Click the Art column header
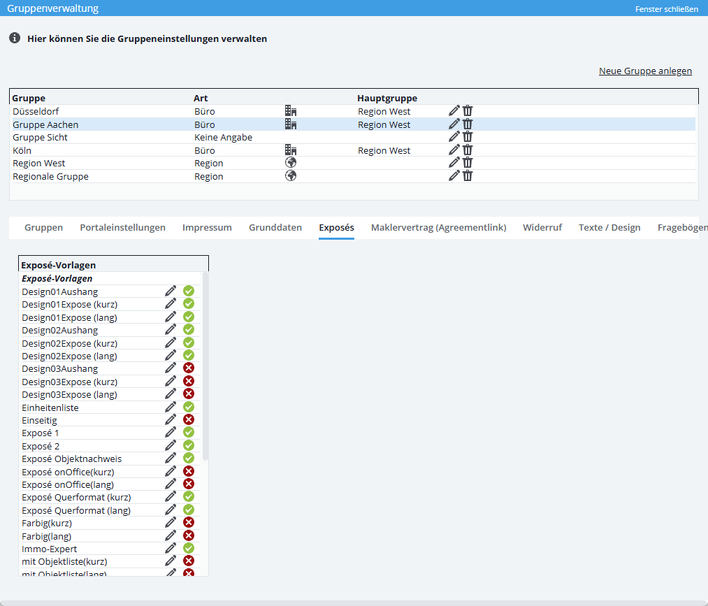 (201, 98)
